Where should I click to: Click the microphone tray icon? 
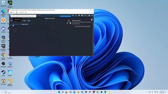(152, 92)
